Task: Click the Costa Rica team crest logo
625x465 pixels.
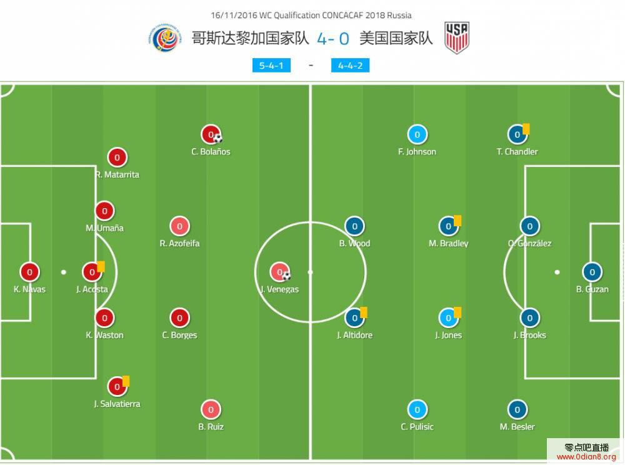Action: (165, 38)
